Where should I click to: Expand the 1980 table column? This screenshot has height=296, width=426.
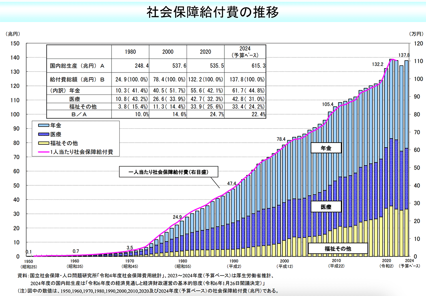131,52
